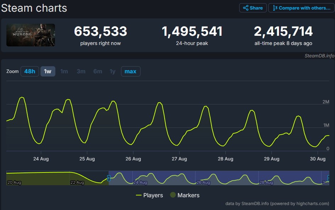
Task: Click the Share icon button
Action: click(x=253, y=8)
